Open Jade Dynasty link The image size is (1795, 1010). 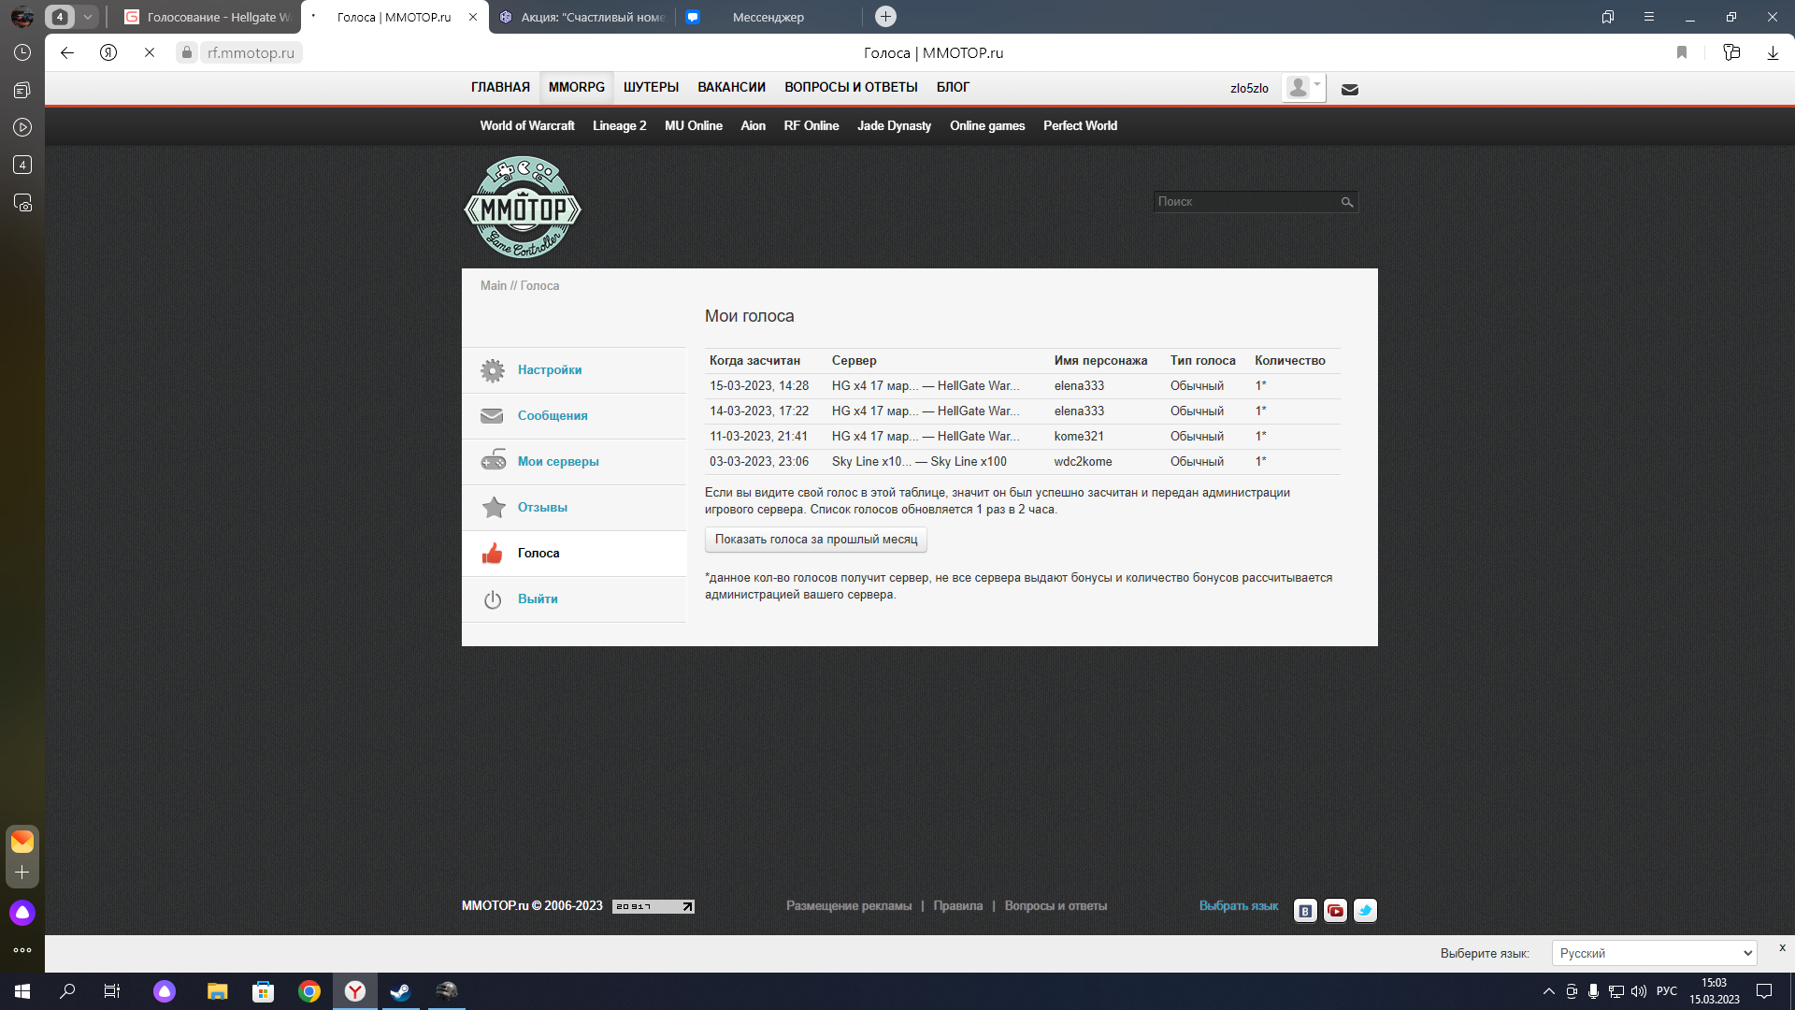pos(894,126)
